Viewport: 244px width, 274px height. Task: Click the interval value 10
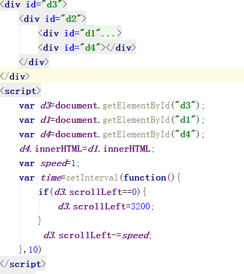(x=33, y=249)
